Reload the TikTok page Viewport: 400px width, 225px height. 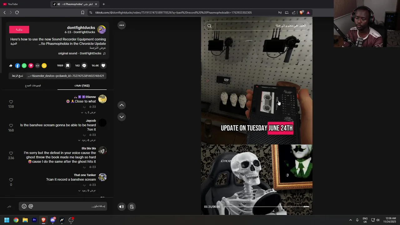click(17, 12)
